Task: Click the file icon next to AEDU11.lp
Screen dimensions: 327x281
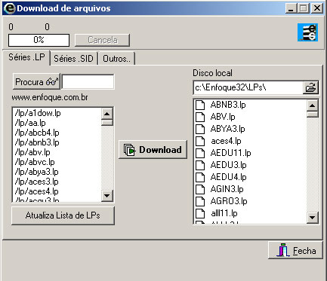Action: coord(200,153)
